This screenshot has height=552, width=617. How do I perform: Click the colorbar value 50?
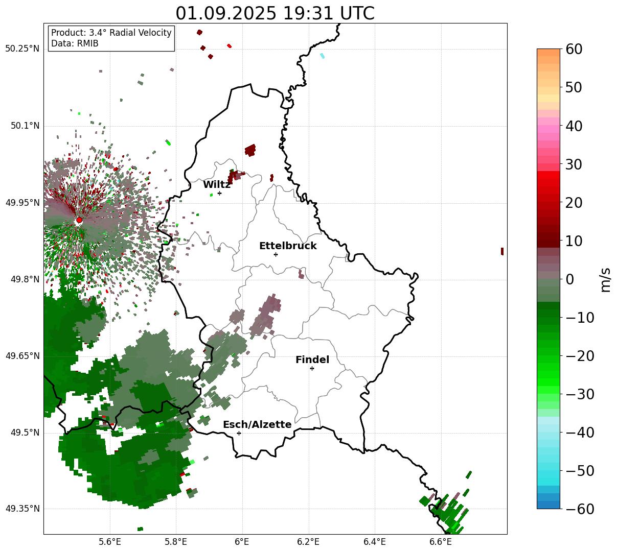pyautogui.click(x=574, y=87)
